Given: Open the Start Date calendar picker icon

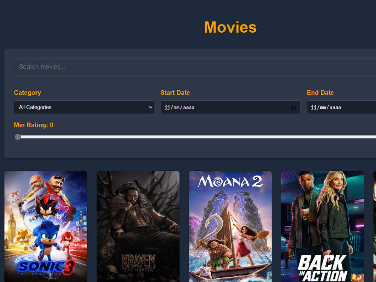Looking at the screenshot, I should coord(293,107).
